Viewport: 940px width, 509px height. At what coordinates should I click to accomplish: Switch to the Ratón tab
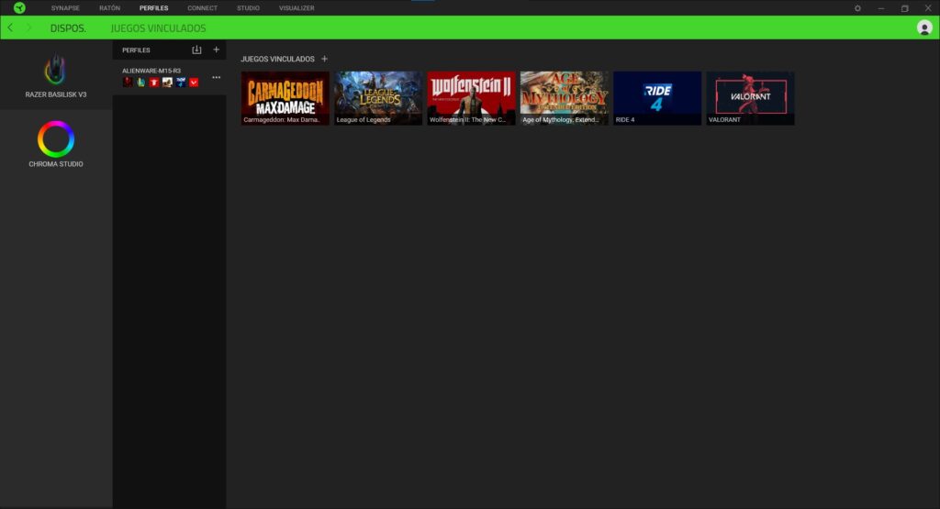109,7
